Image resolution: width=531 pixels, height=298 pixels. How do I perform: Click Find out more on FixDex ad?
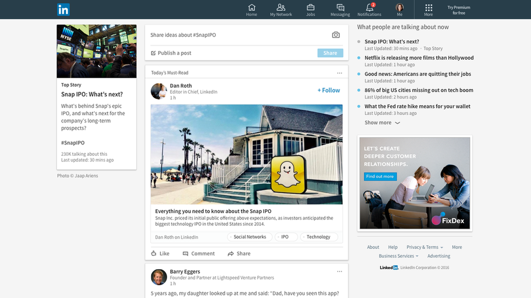[x=380, y=177]
